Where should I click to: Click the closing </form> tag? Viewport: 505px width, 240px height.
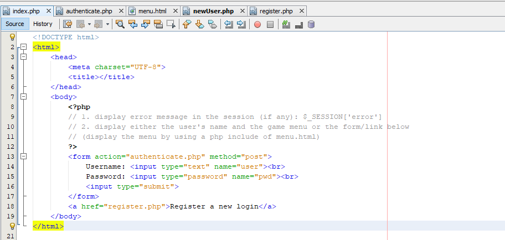click(84, 197)
